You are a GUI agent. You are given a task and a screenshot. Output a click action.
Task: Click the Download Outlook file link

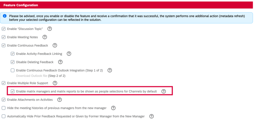32,76
